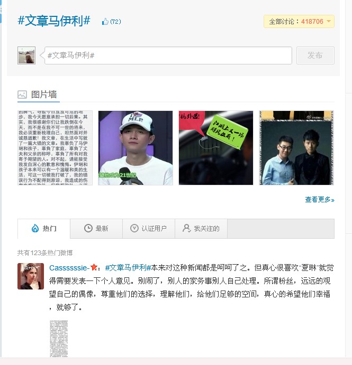Like the topic via thumbs-up icon

(x=105, y=22)
